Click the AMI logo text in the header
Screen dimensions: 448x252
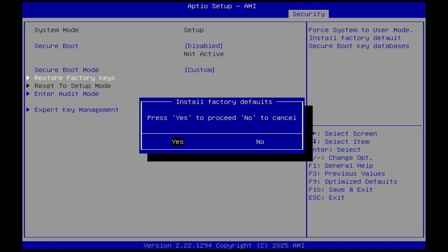(x=250, y=6)
